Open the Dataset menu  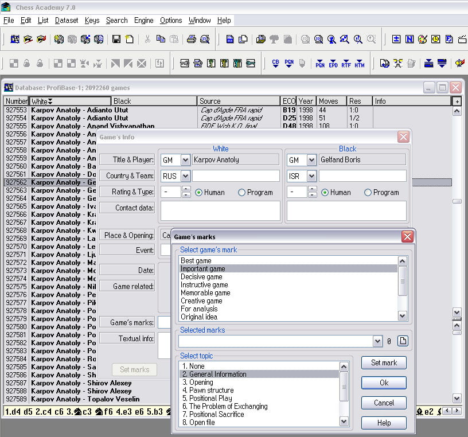point(67,20)
